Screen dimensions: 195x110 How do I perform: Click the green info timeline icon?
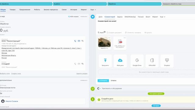(93, 99)
